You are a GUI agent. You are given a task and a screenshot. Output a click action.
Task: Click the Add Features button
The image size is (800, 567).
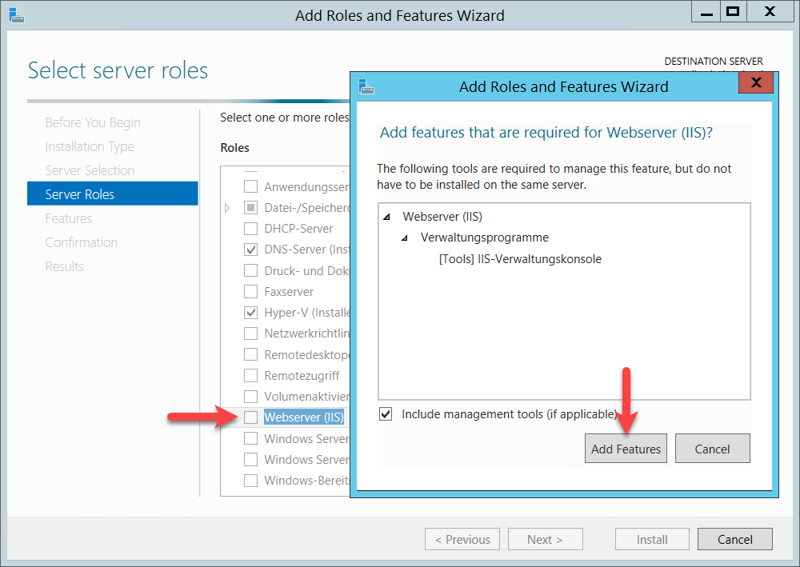pos(626,449)
